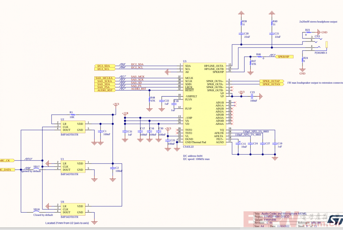The width and height of the screenshot is (343, 230).
Task: Select the yellow AUDIO_RST port symbol
Action: point(105,90)
